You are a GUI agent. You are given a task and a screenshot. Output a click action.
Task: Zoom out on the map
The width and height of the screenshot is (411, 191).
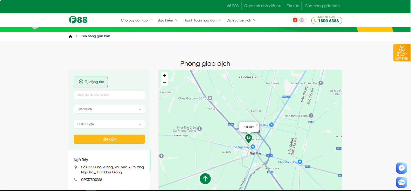click(164, 82)
